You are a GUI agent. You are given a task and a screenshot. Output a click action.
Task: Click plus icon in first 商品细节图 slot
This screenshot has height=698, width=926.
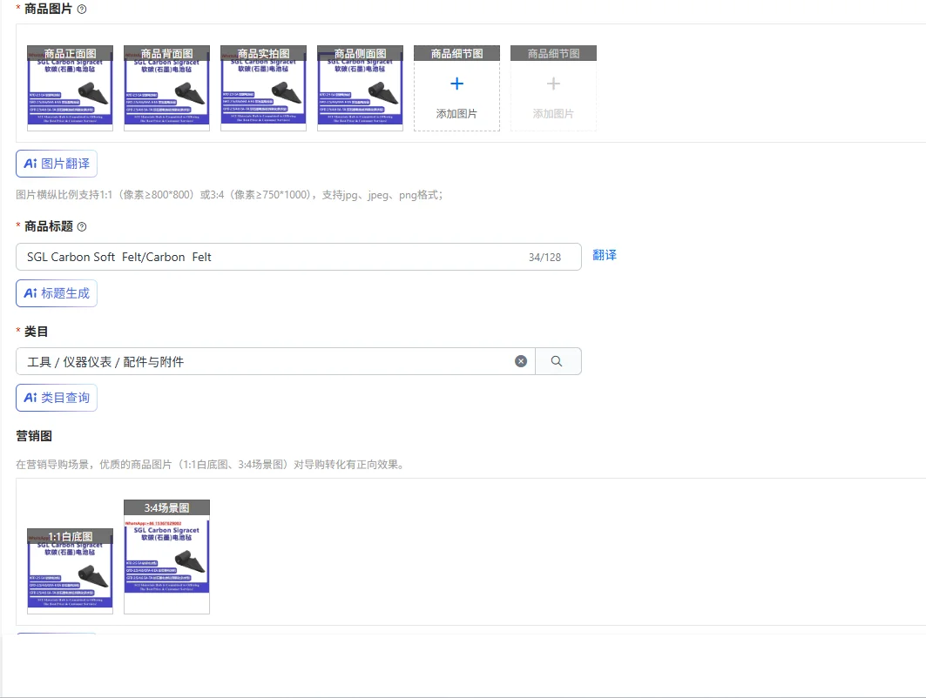click(456, 84)
